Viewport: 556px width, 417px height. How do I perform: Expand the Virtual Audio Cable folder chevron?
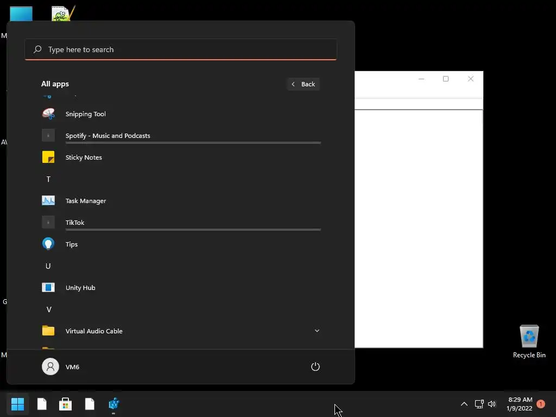pyautogui.click(x=317, y=331)
